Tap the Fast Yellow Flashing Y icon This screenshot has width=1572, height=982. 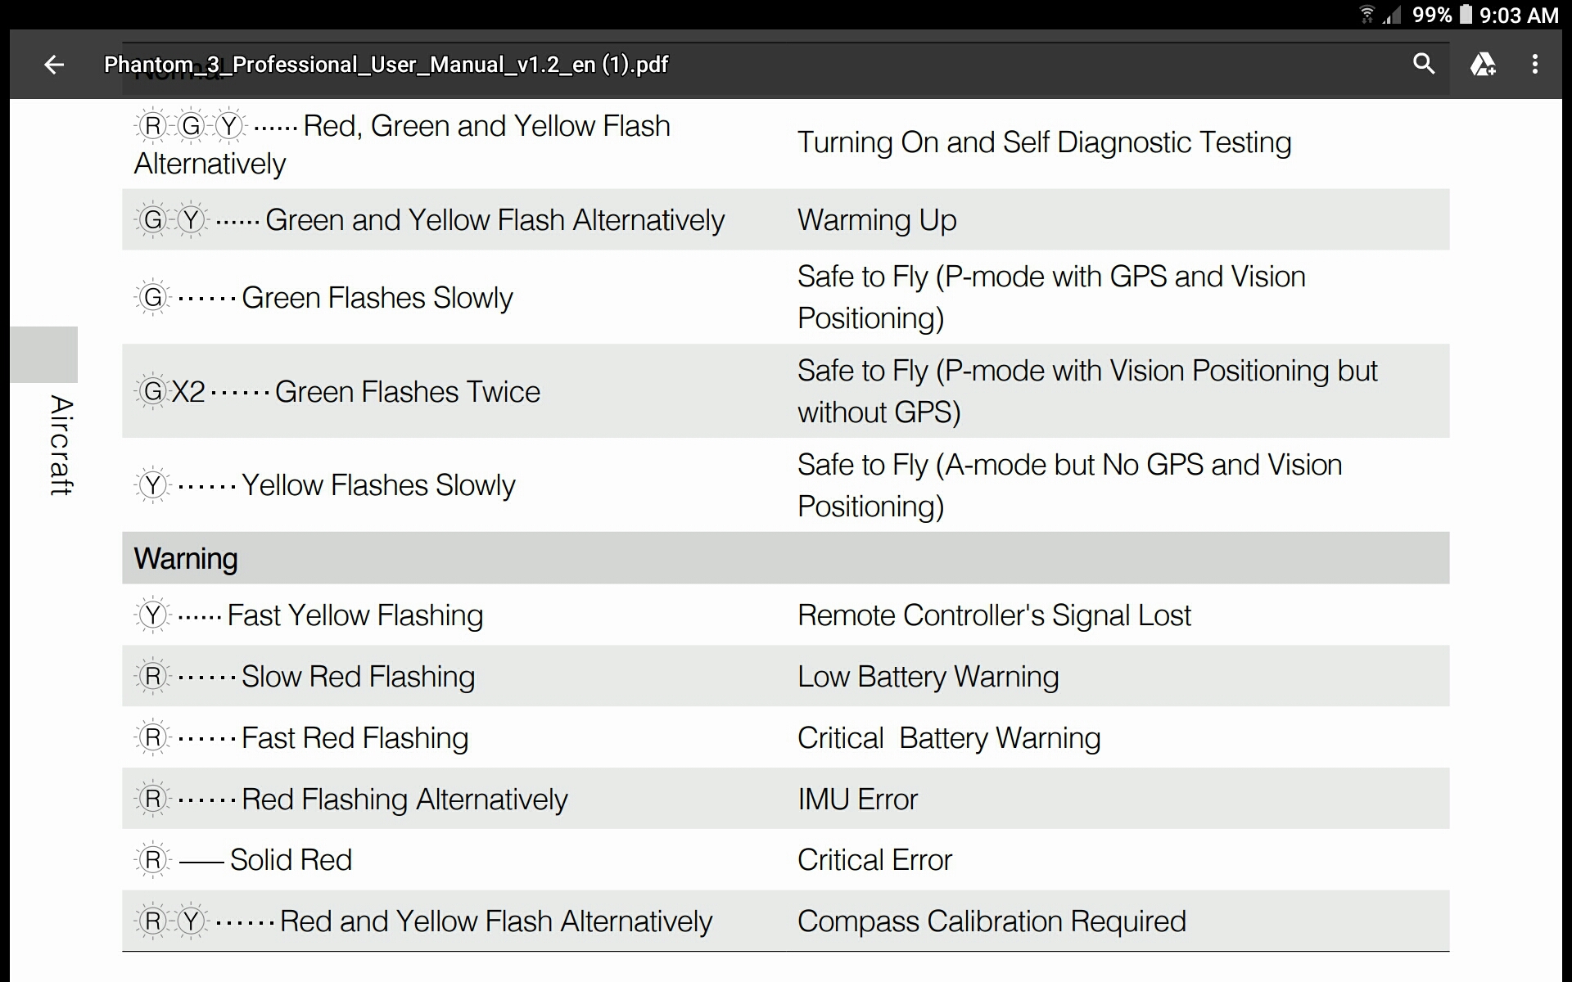point(152,615)
